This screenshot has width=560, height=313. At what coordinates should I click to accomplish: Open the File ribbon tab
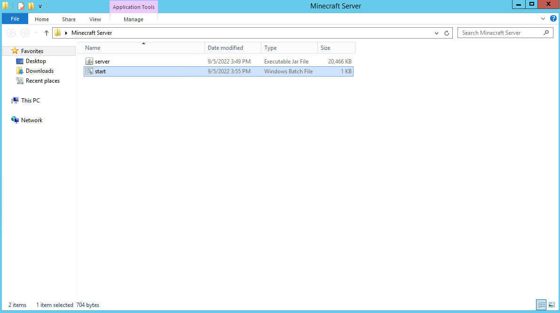15,19
